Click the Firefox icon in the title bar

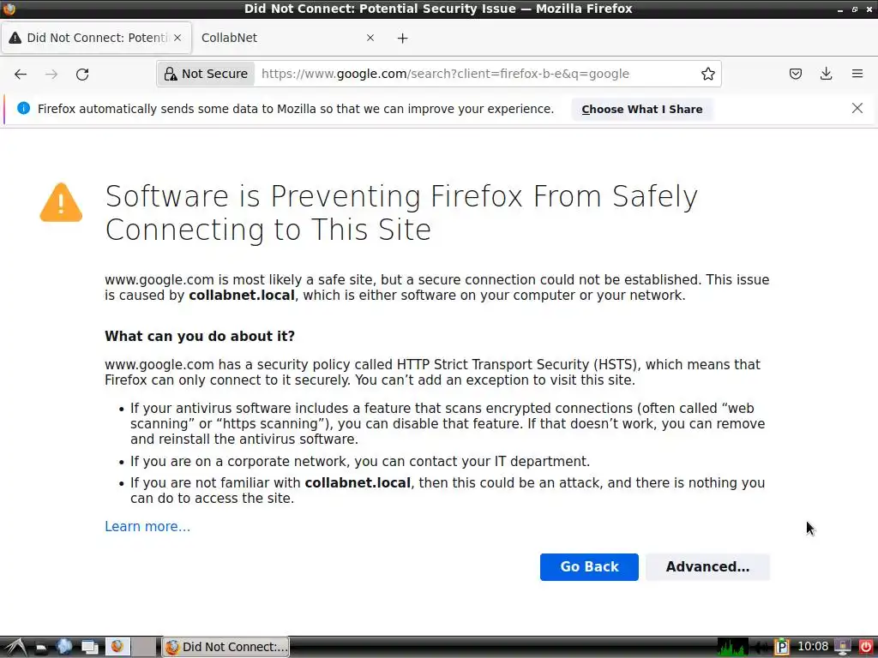(x=9, y=9)
